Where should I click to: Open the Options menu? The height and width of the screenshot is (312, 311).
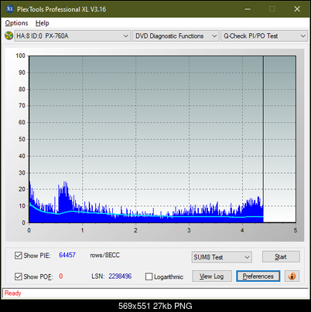tap(16, 23)
